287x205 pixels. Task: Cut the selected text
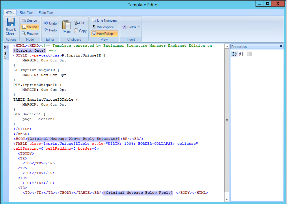pyautogui.click(x=79, y=23)
